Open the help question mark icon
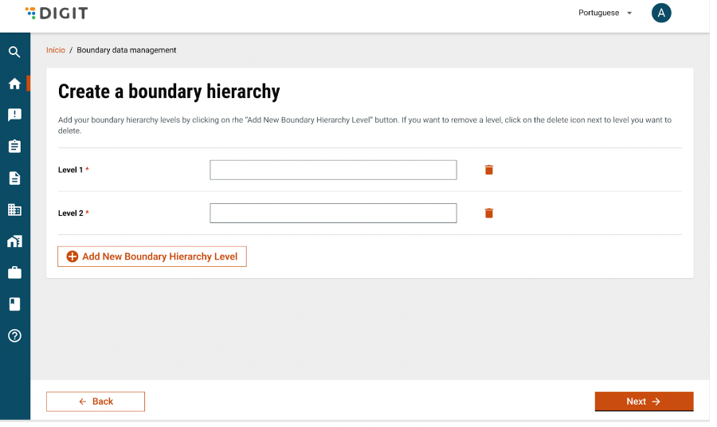Image resolution: width=717 pixels, height=427 pixels. [x=14, y=335]
